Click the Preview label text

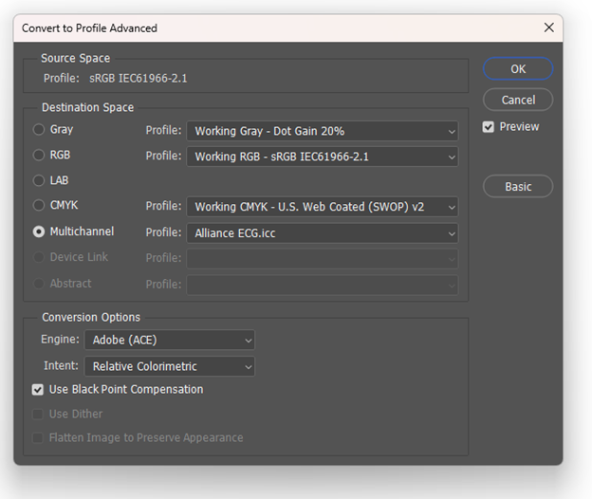tap(519, 127)
